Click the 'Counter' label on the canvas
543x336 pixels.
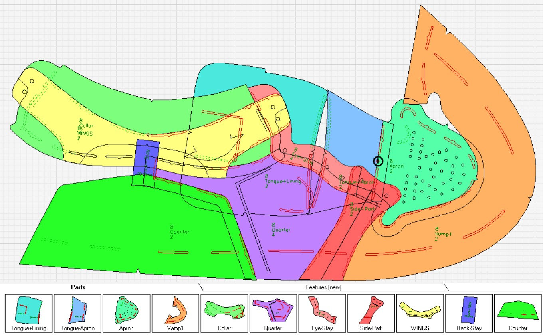click(180, 232)
